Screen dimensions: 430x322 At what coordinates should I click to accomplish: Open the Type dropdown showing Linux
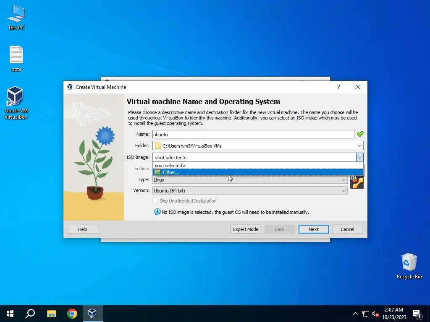click(x=250, y=179)
